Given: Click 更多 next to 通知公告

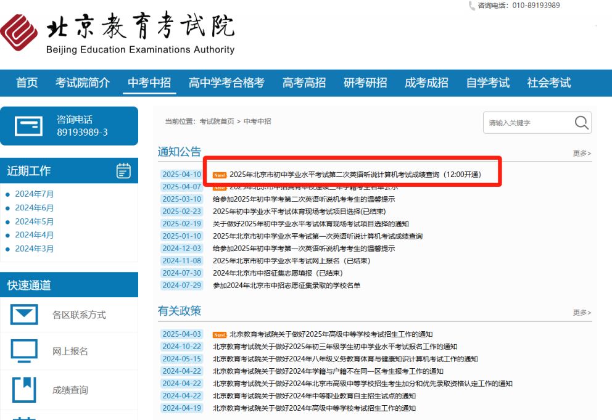Looking at the screenshot, I should (x=582, y=154).
